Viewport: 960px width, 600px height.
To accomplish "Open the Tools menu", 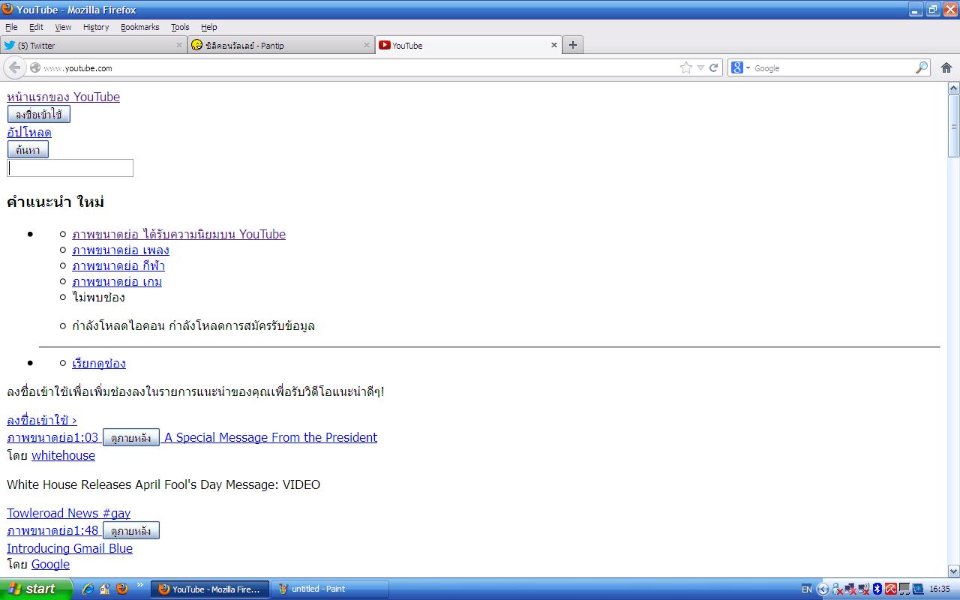I will click(x=180, y=27).
